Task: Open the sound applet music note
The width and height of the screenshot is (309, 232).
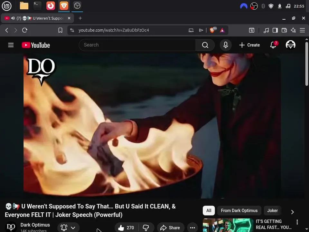Action: (288, 6)
